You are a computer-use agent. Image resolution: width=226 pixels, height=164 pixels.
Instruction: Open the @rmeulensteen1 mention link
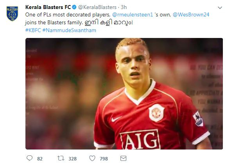pyautogui.click(x=133, y=15)
